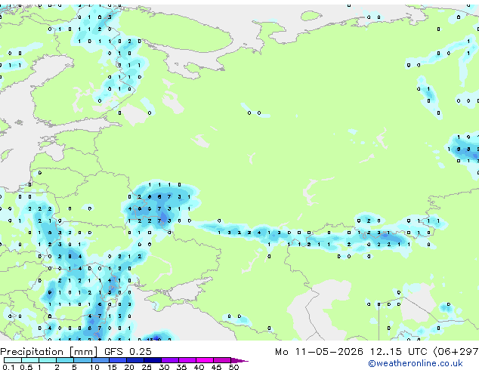Select the 40–45 mm magenta legend swatch
479x370 pixels.
point(205,360)
